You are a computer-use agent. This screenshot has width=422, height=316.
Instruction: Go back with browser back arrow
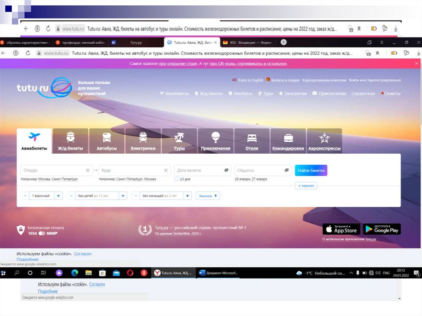[x=3, y=53]
